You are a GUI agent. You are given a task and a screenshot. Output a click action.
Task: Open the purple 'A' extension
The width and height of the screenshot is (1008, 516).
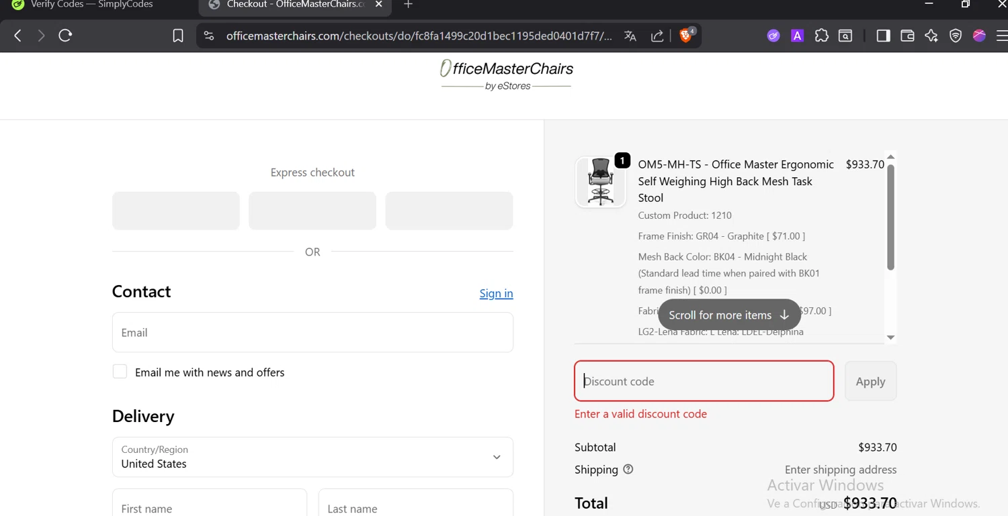(797, 36)
